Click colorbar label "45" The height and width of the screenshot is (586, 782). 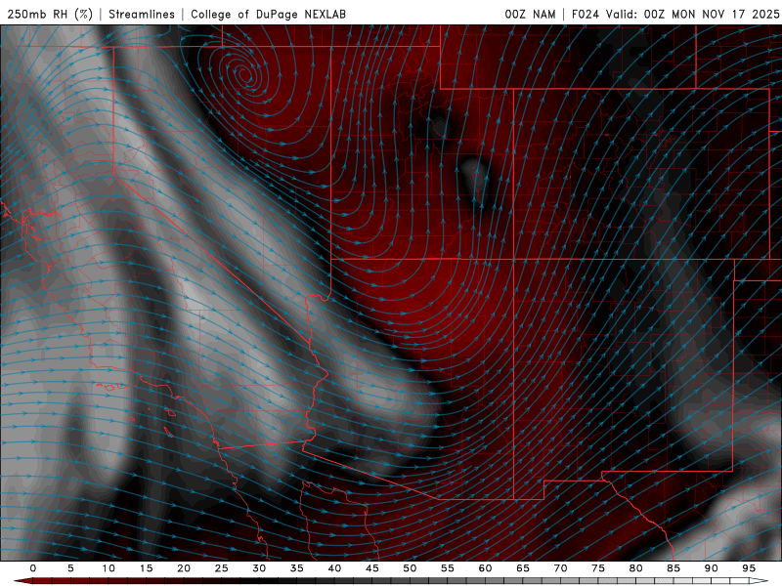click(371, 568)
